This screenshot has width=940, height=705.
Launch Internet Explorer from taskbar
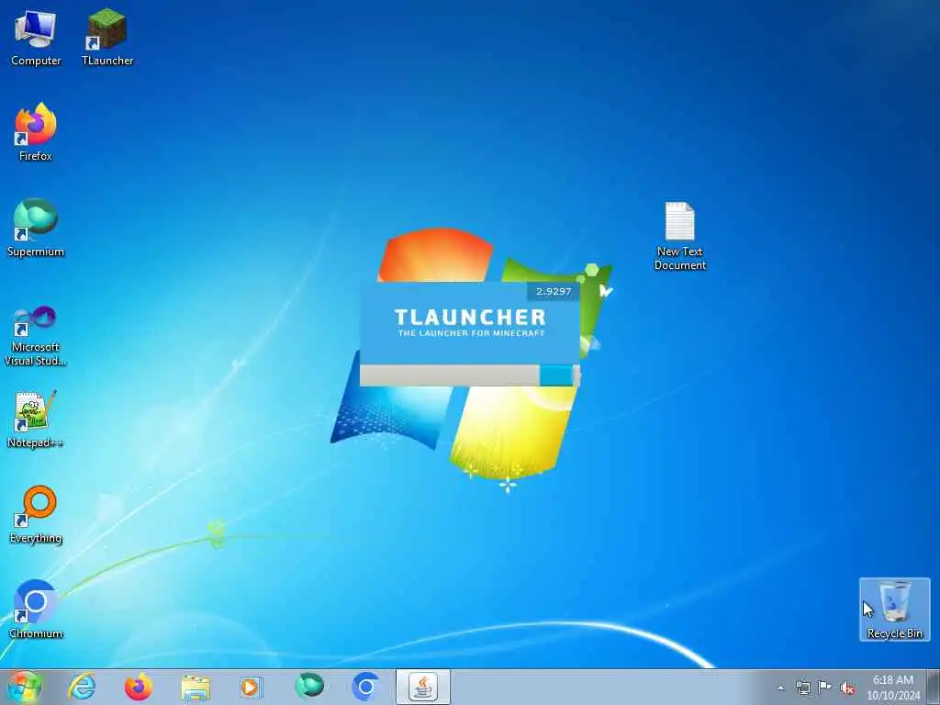[82, 687]
